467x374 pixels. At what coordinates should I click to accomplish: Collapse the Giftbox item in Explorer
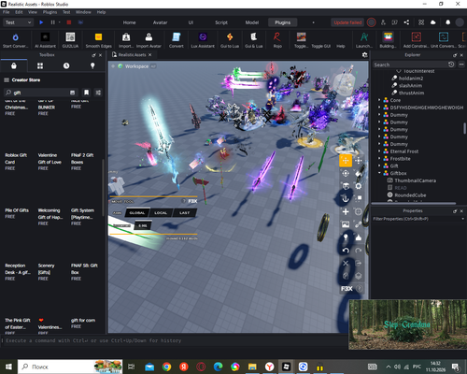coord(379,173)
